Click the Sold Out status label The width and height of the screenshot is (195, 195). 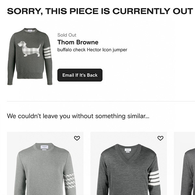[x=67, y=35]
